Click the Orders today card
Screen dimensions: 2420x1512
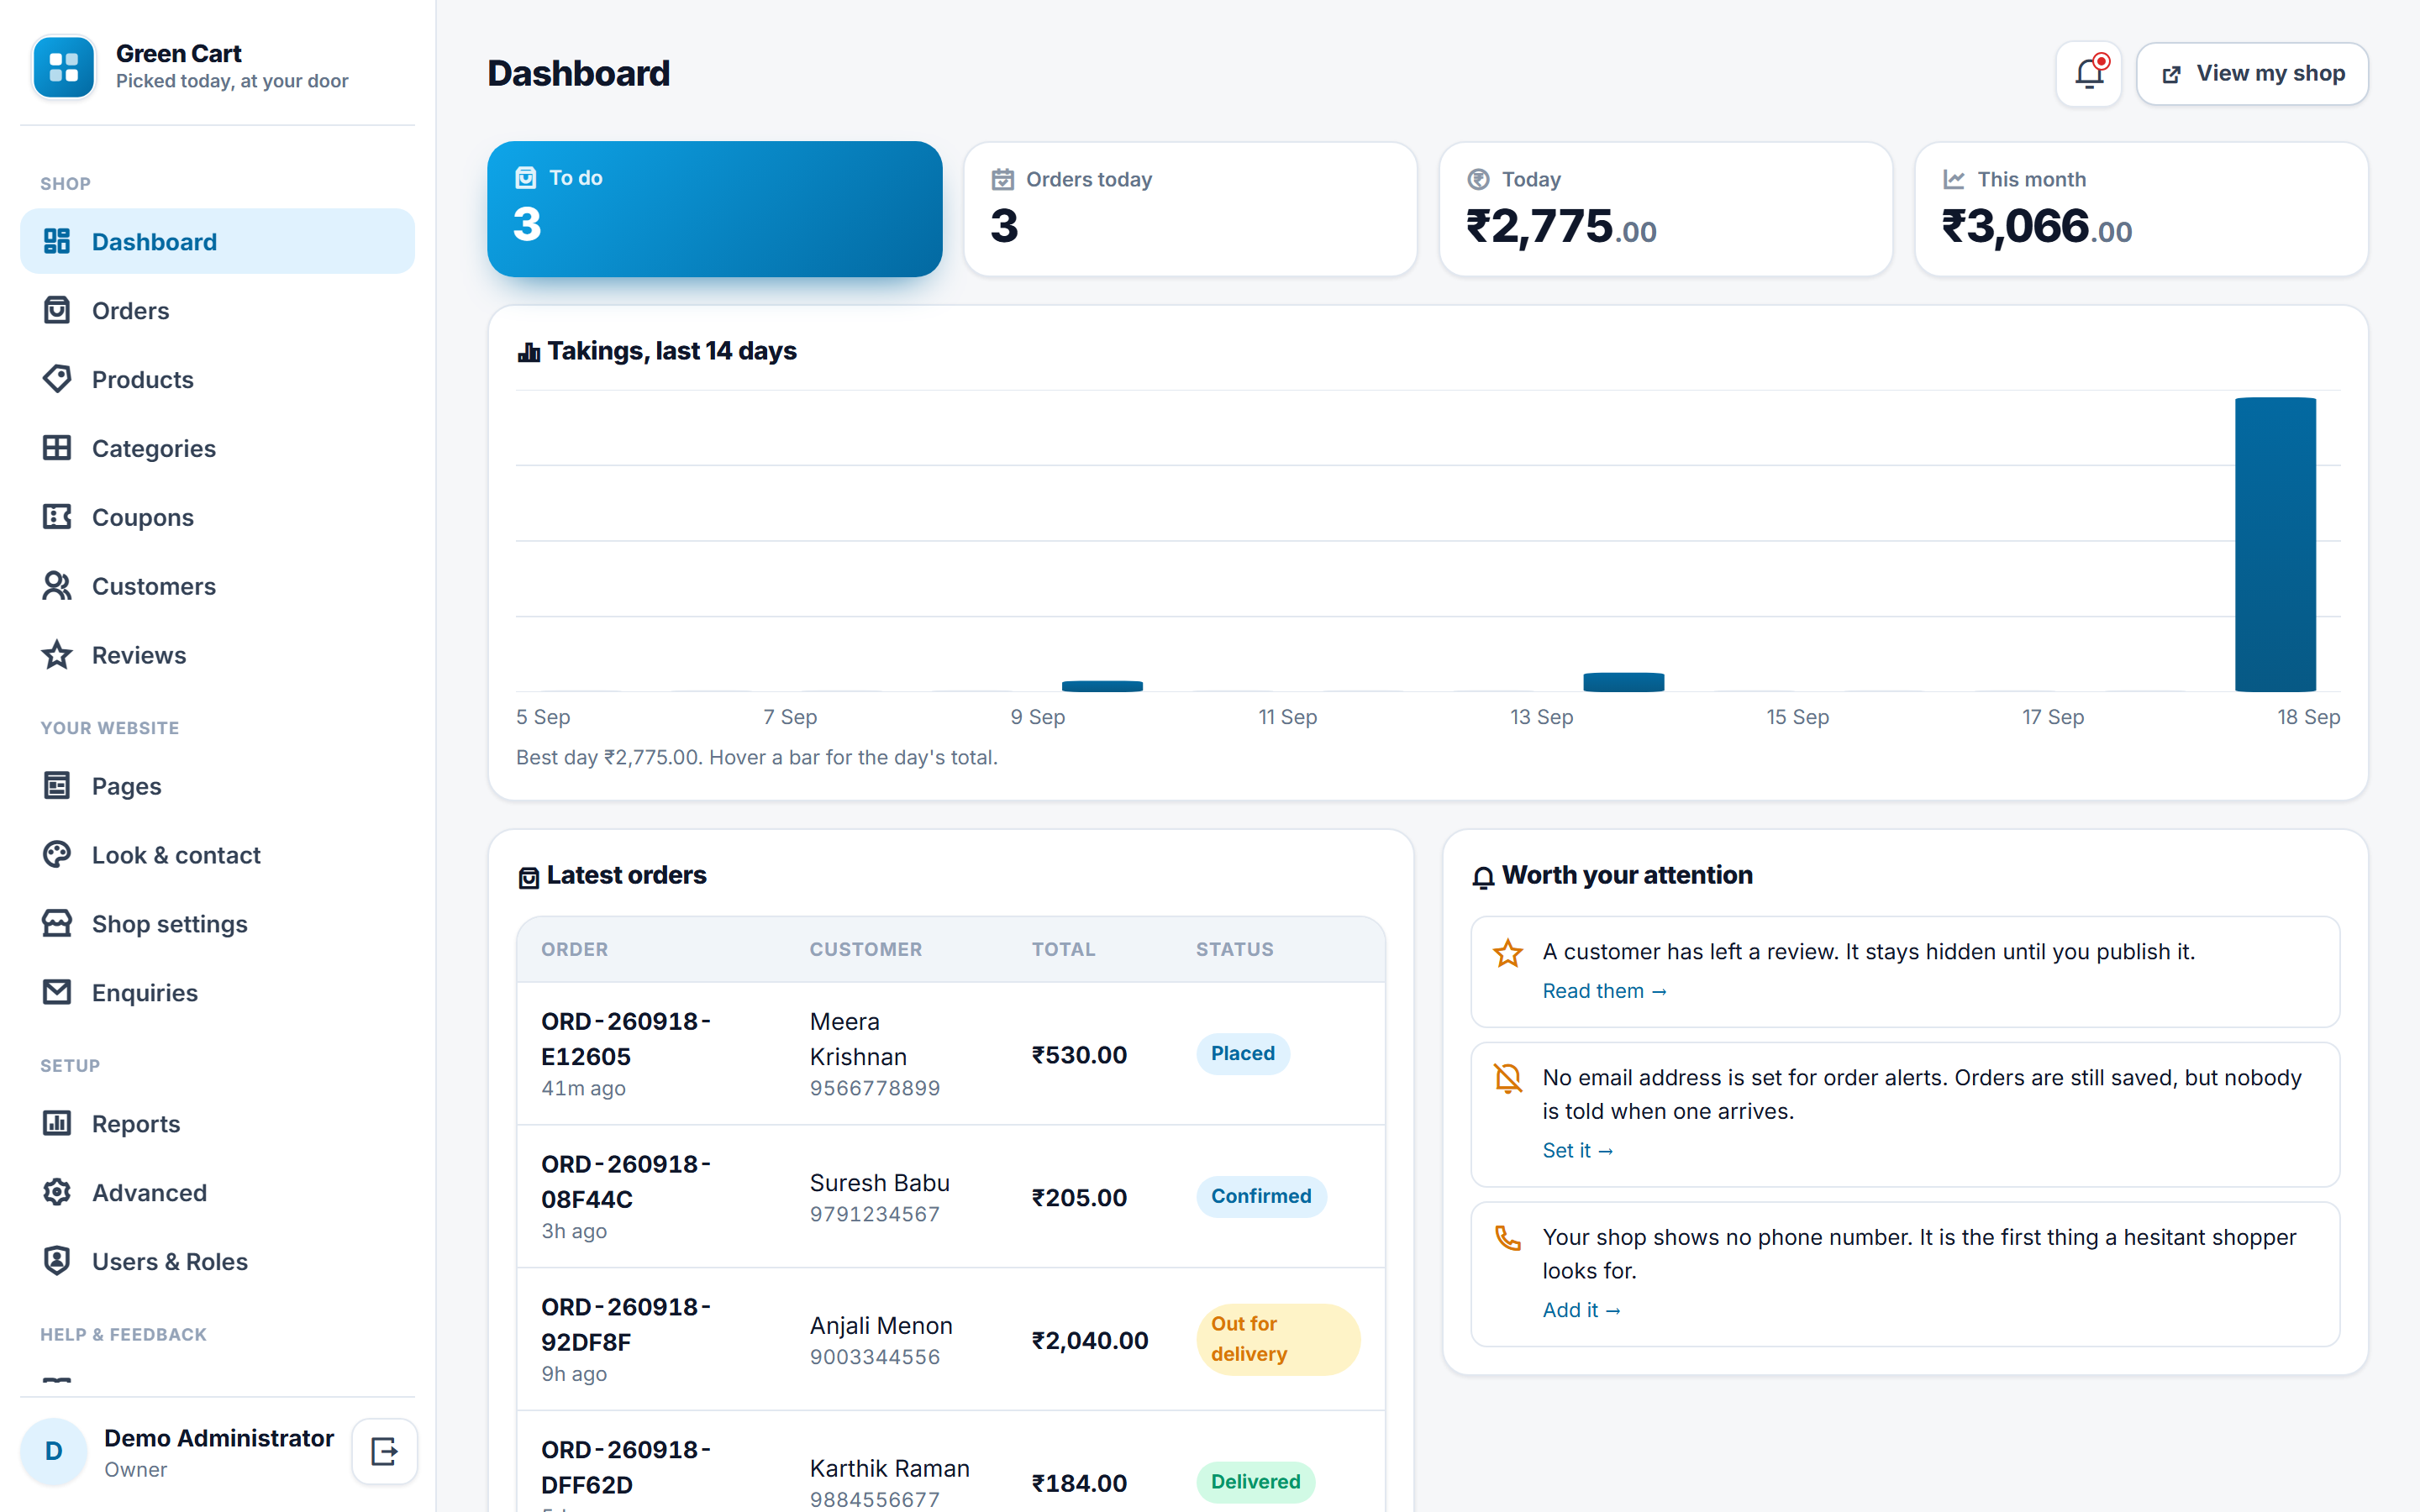pos(1190,209)
